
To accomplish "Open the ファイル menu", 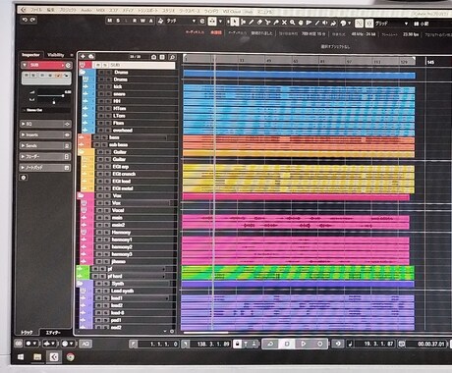I will tap(36, 10).
